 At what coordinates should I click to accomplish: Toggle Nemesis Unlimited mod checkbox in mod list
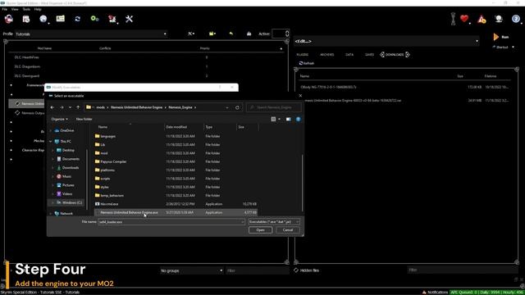click(x=17, y=104)
